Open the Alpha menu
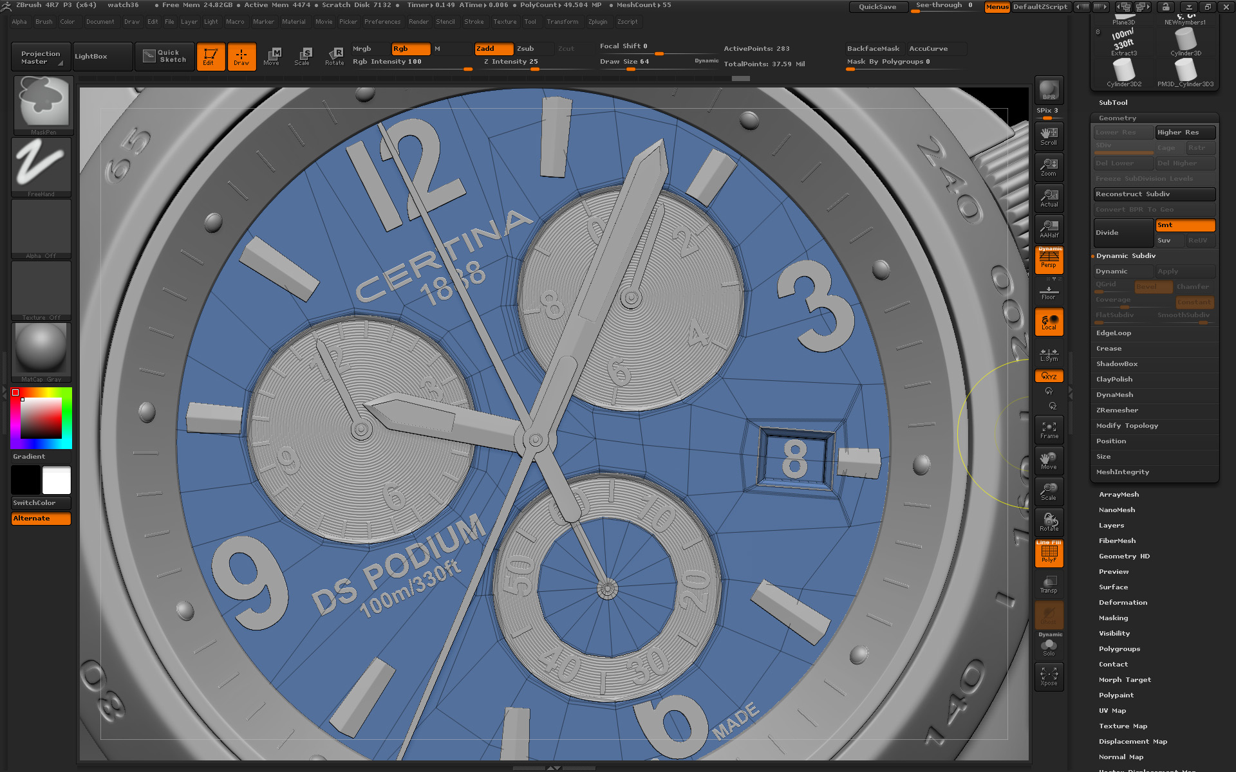 [19, 22]
